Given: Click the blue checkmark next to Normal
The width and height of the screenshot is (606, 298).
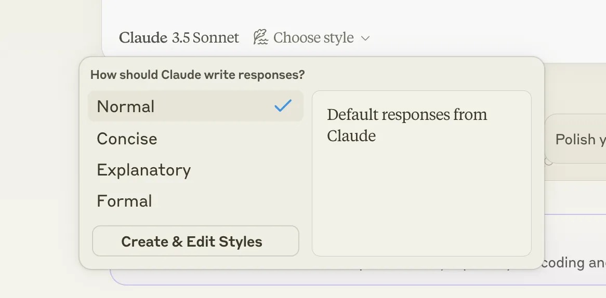Looking at the screenshot, I should click(283, 106).
